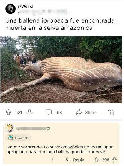
Task: Downvote the humpback whale post
Action: 29,112
